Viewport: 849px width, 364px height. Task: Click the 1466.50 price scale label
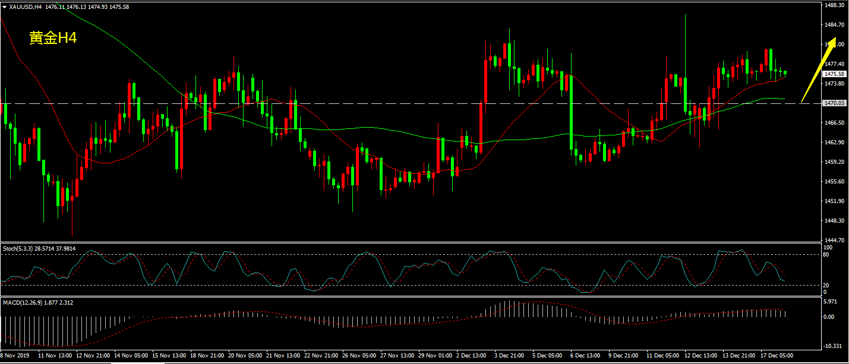click(x=834, y=123)
